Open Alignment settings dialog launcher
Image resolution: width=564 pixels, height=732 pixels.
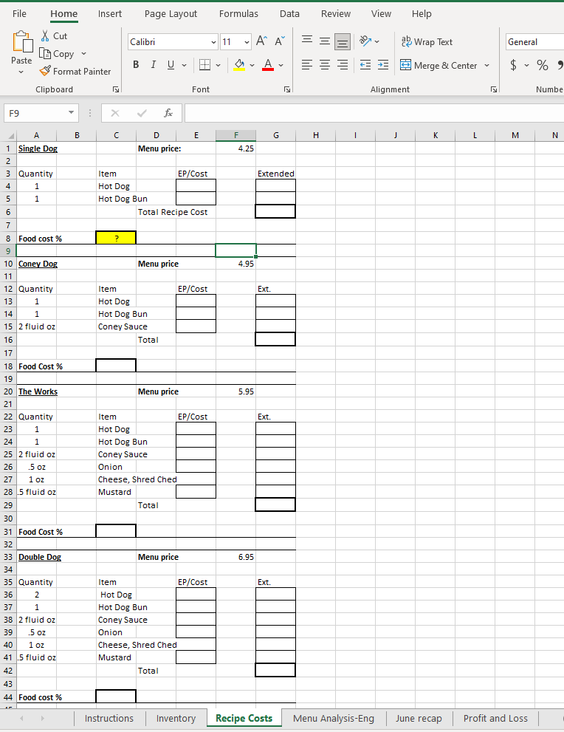[494, 89]
